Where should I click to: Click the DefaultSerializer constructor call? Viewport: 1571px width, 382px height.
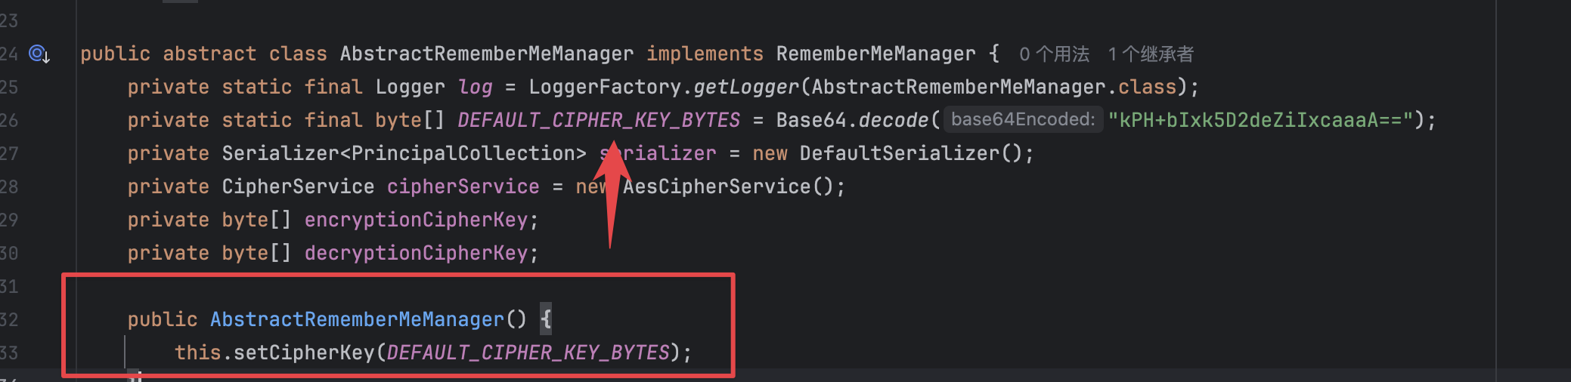coord(899,153)
